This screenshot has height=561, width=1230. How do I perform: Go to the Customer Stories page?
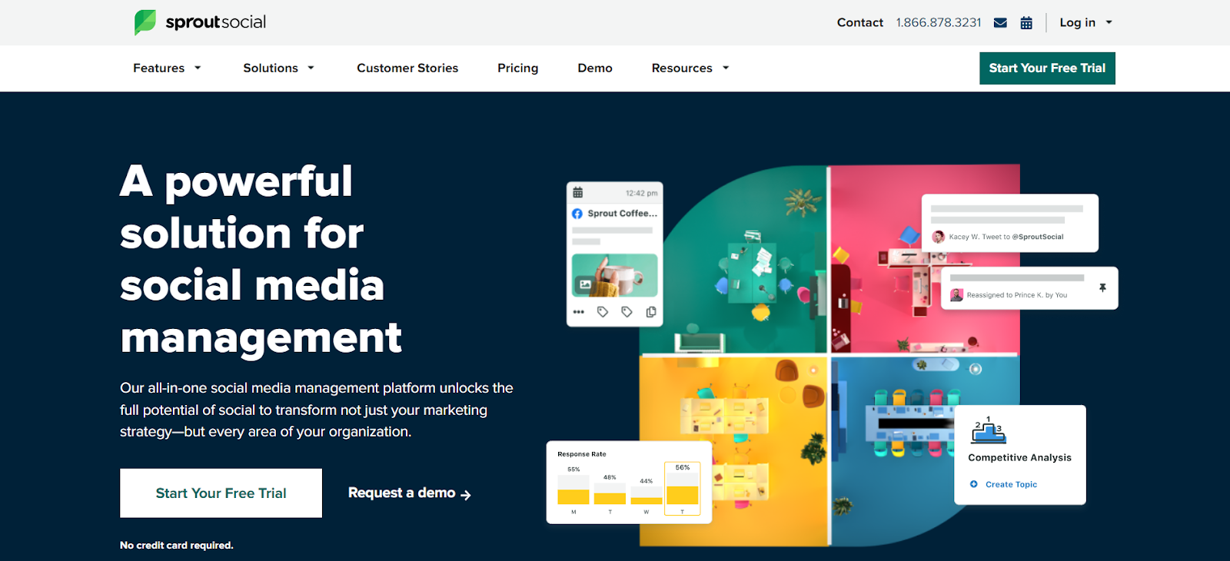tap(407, 68)
